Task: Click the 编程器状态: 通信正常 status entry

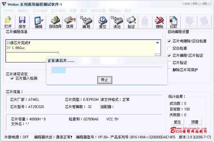Action: point(53,137)
